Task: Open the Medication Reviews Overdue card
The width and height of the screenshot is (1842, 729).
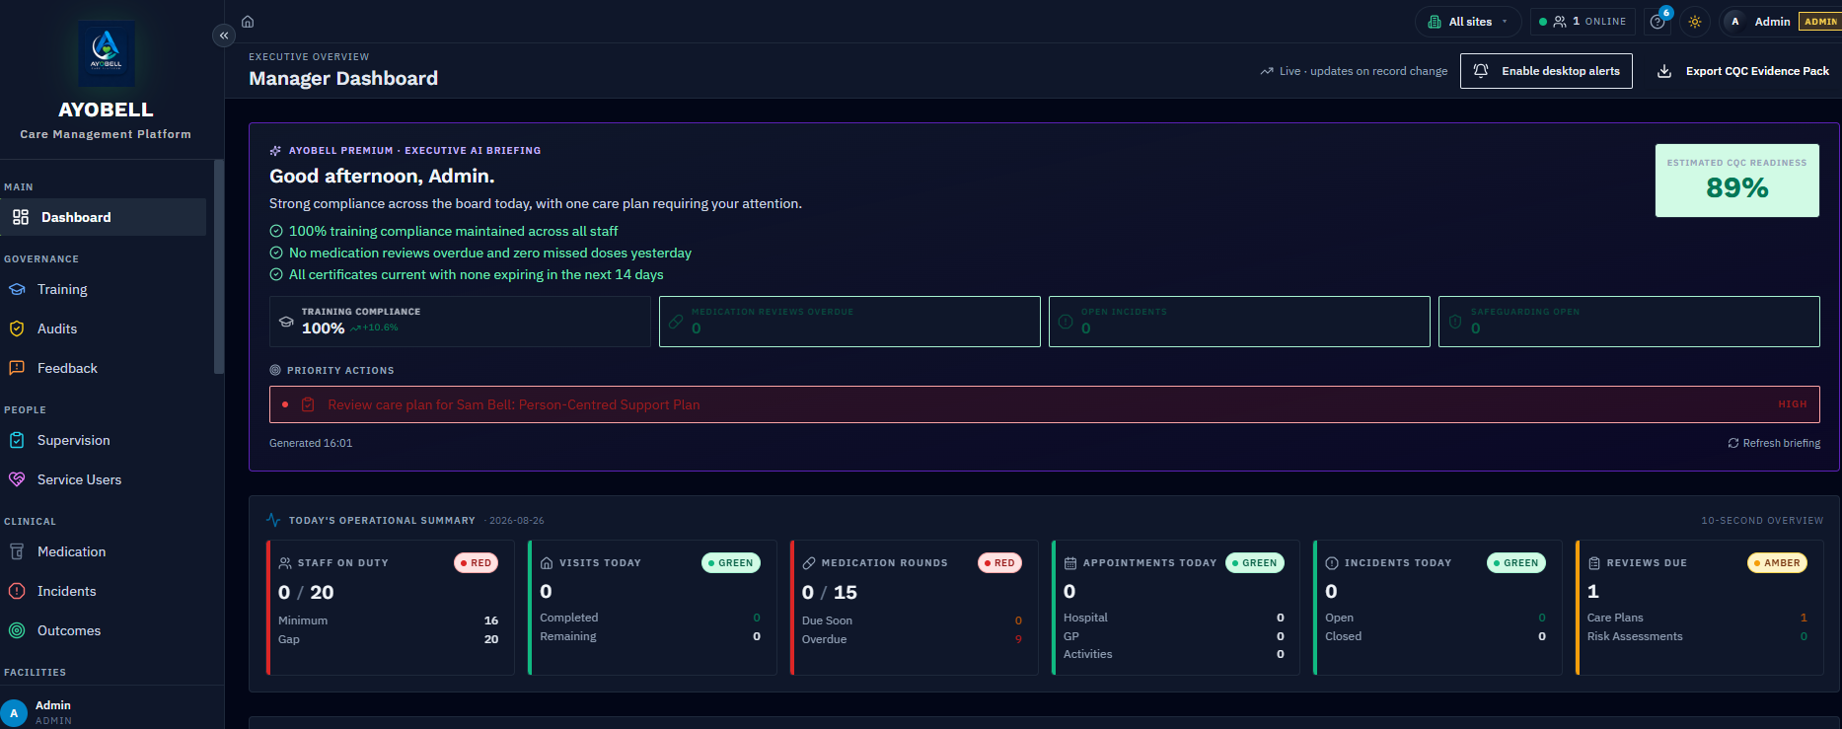Action: [849, 322]
